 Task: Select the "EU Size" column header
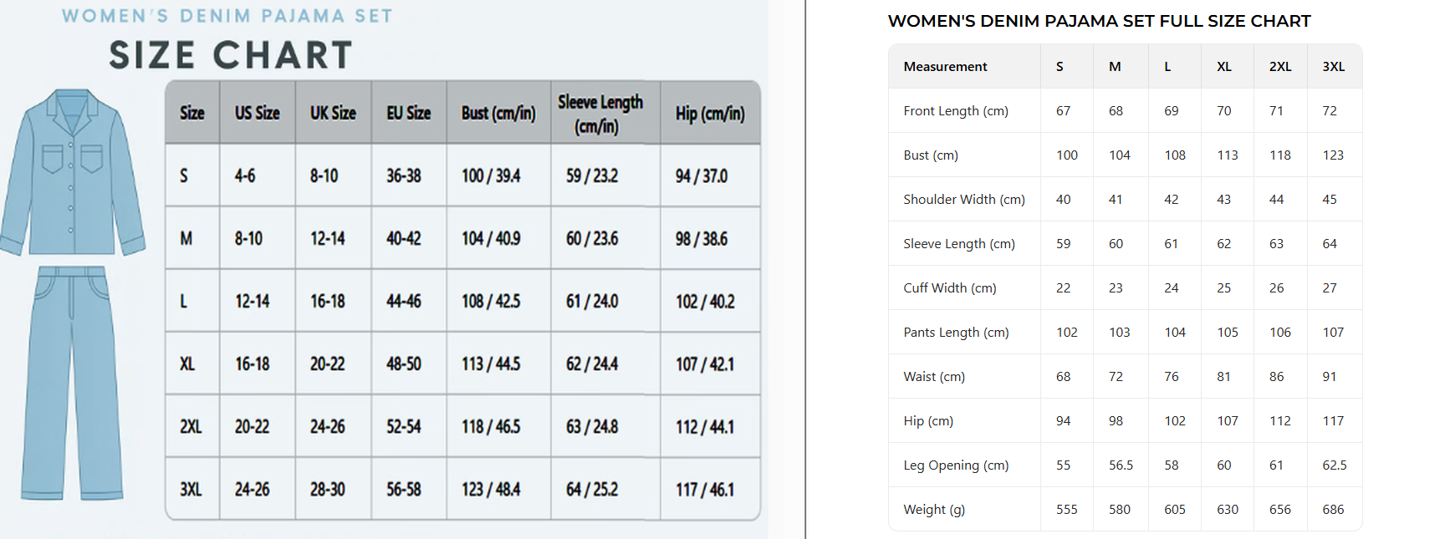tap(408, 113)
